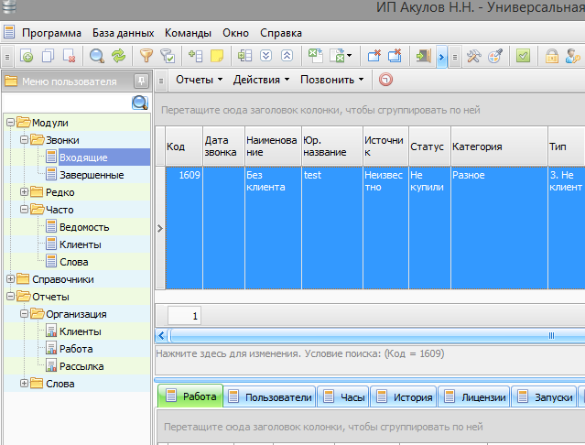Refresh data with the green arrows icon
The height and width of the screenshot is (445, 585).
[119, 57]
